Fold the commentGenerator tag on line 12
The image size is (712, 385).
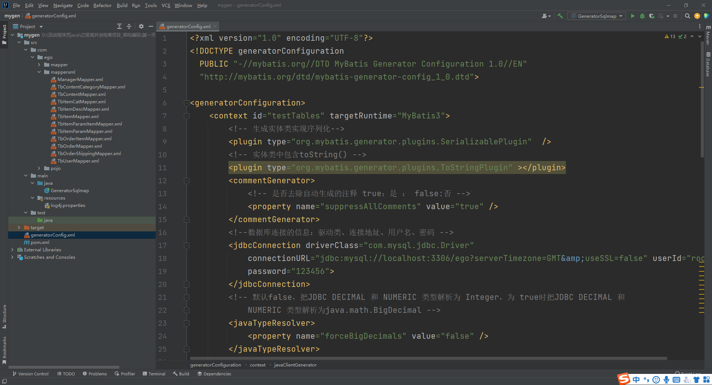tap(187, 181)
